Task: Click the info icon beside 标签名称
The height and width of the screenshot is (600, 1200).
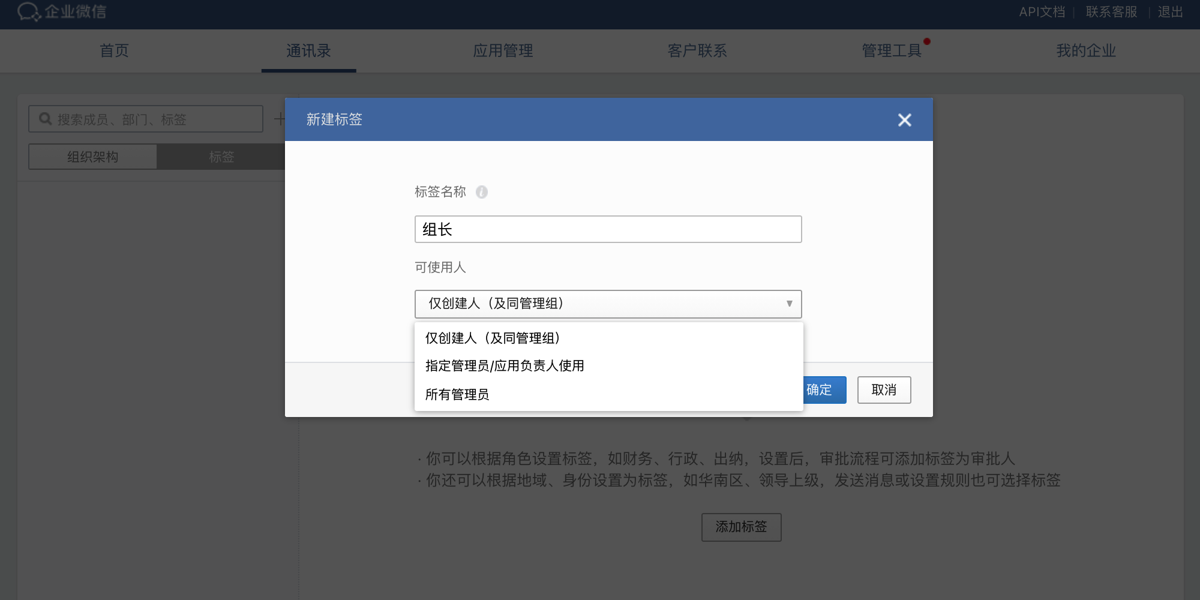Action: point(482,192)
